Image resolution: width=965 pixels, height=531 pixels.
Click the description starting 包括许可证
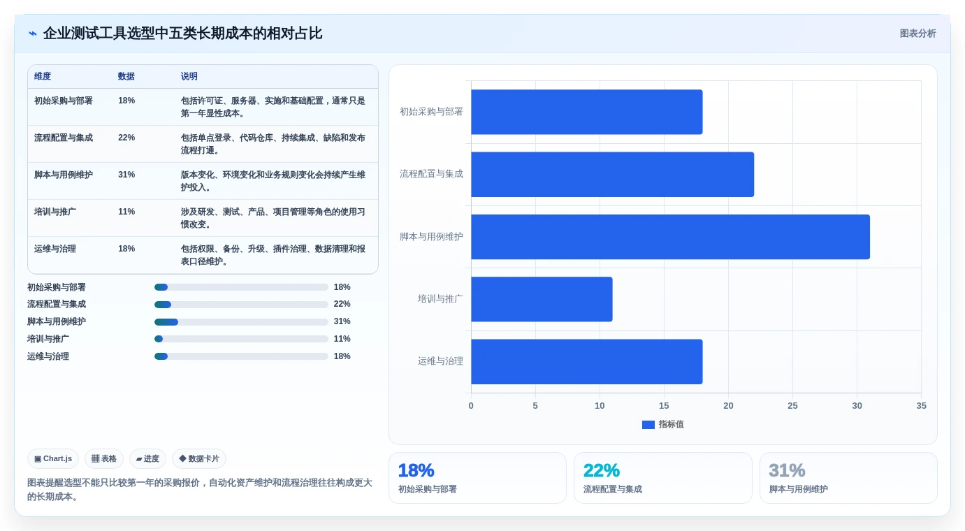273,107
